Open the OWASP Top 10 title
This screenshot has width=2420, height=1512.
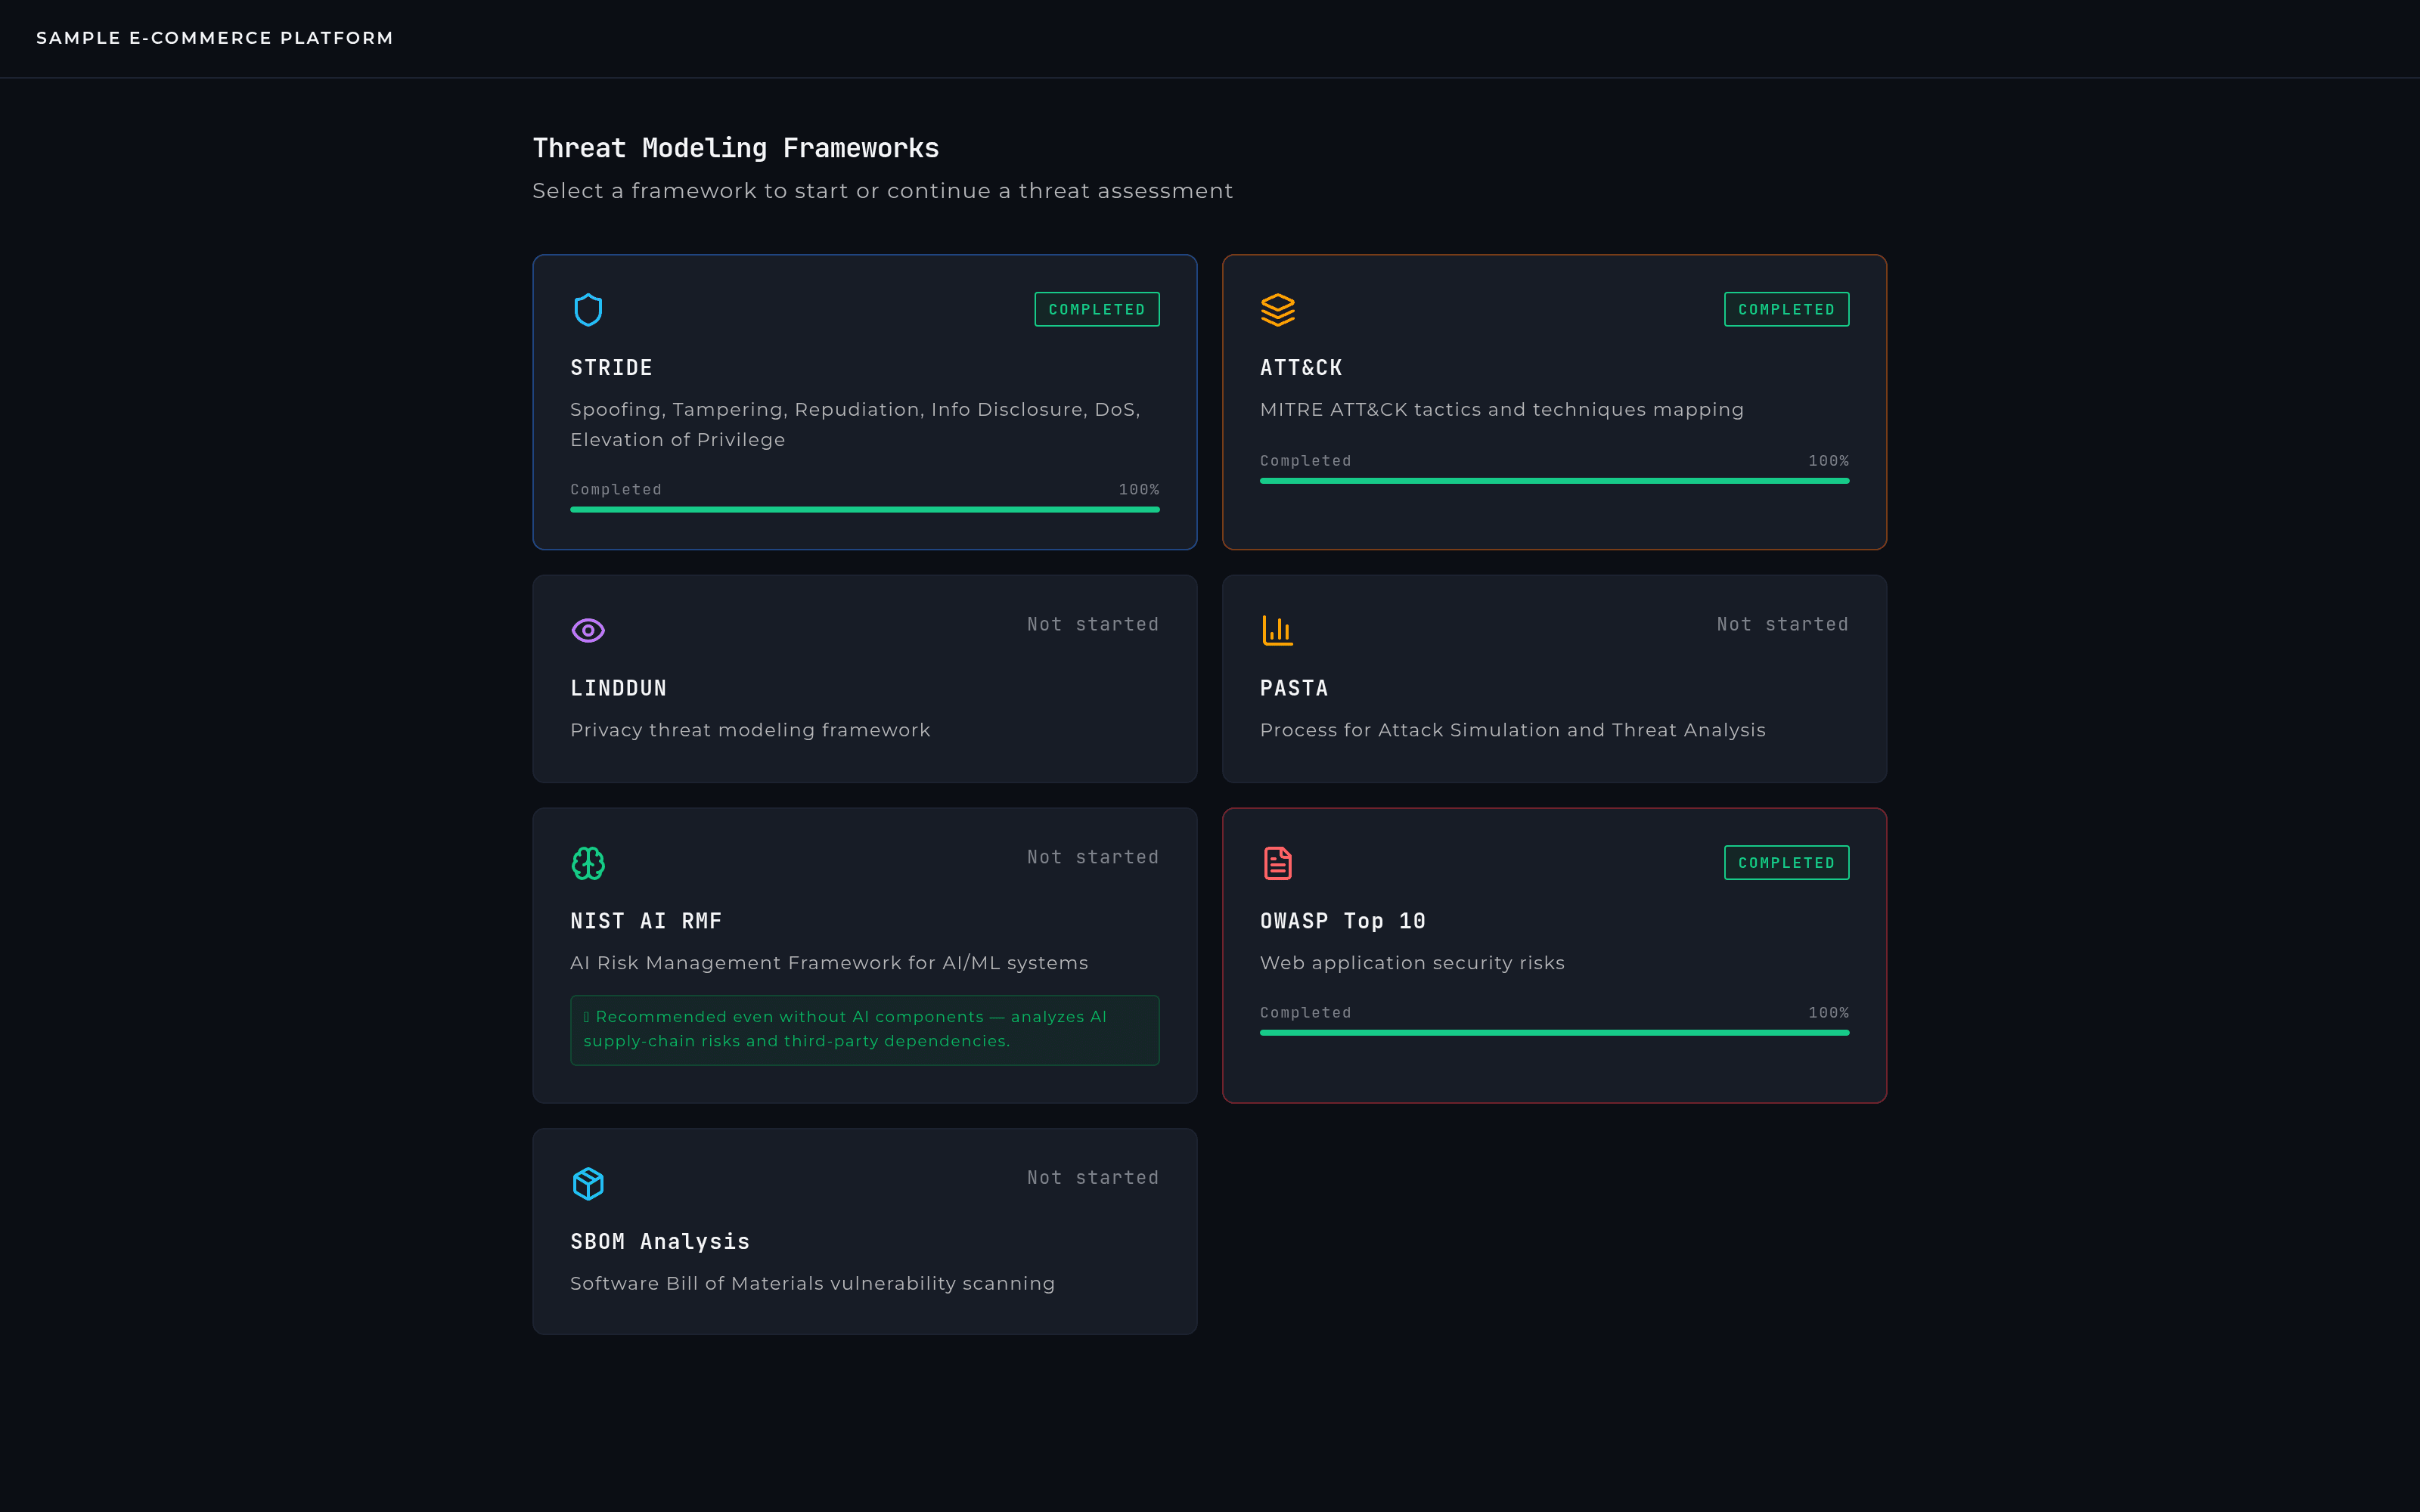(x=1343, y=921)
